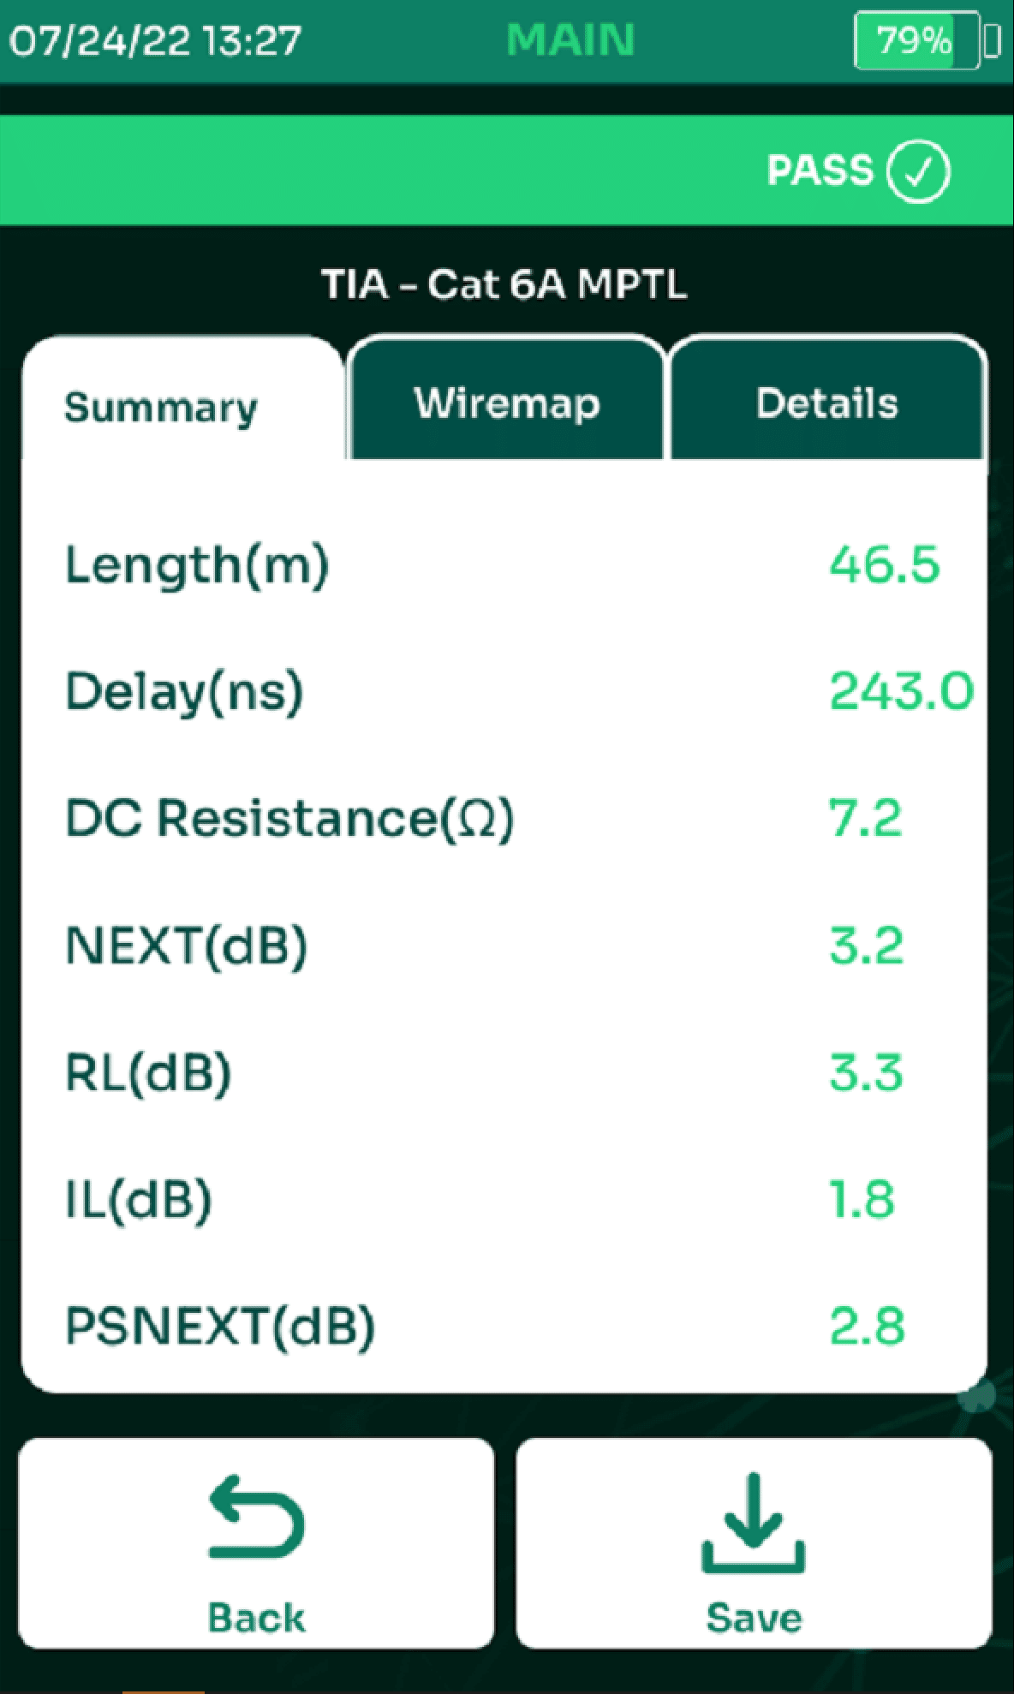The image size is (1014, 1694).
Task: Click the RL(dB) value 3.3
Action: 866,1072
